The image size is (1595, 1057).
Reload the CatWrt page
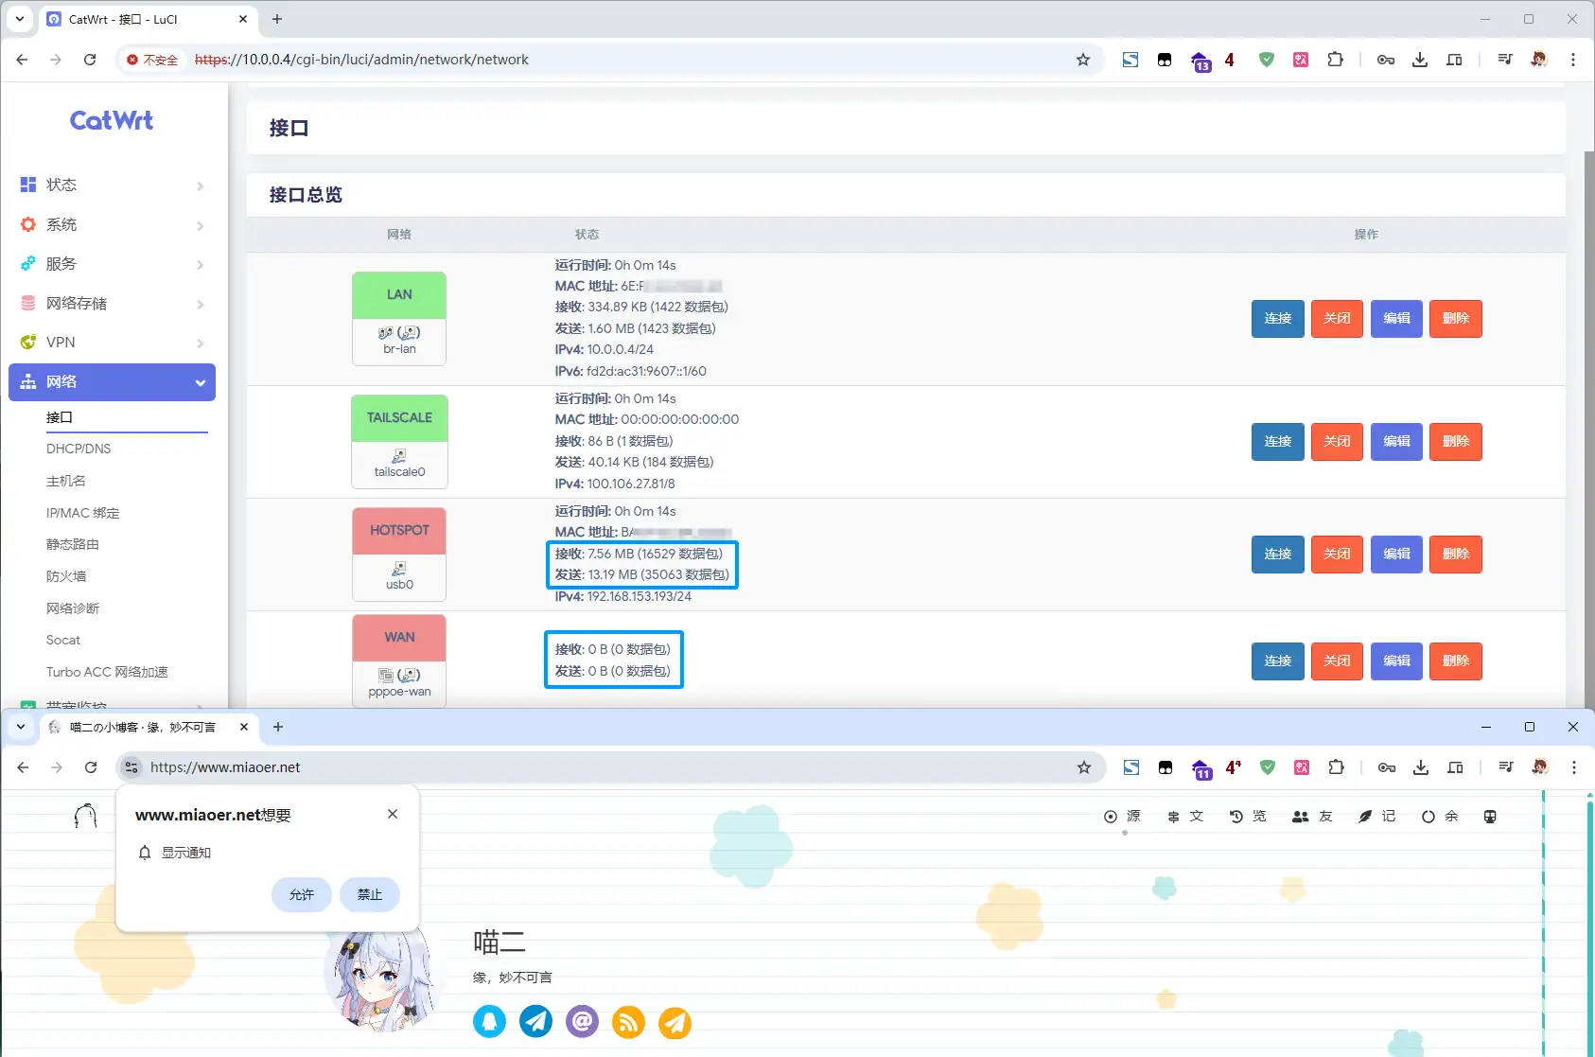90,60
